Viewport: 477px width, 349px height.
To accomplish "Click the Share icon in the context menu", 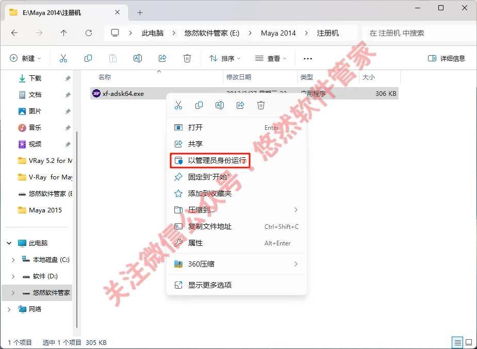I will pos(240,106).
